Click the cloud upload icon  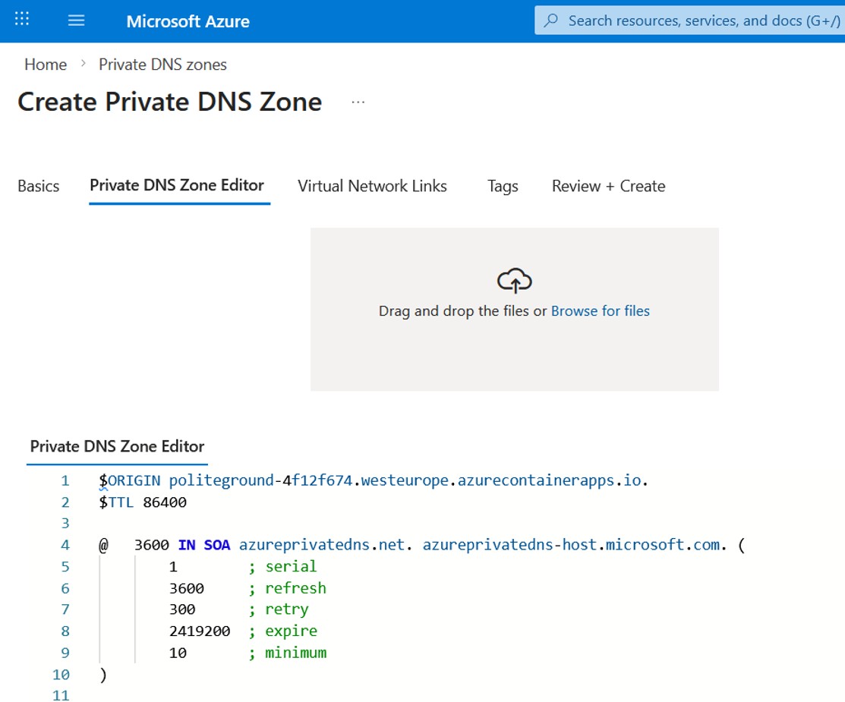point(515,279)
